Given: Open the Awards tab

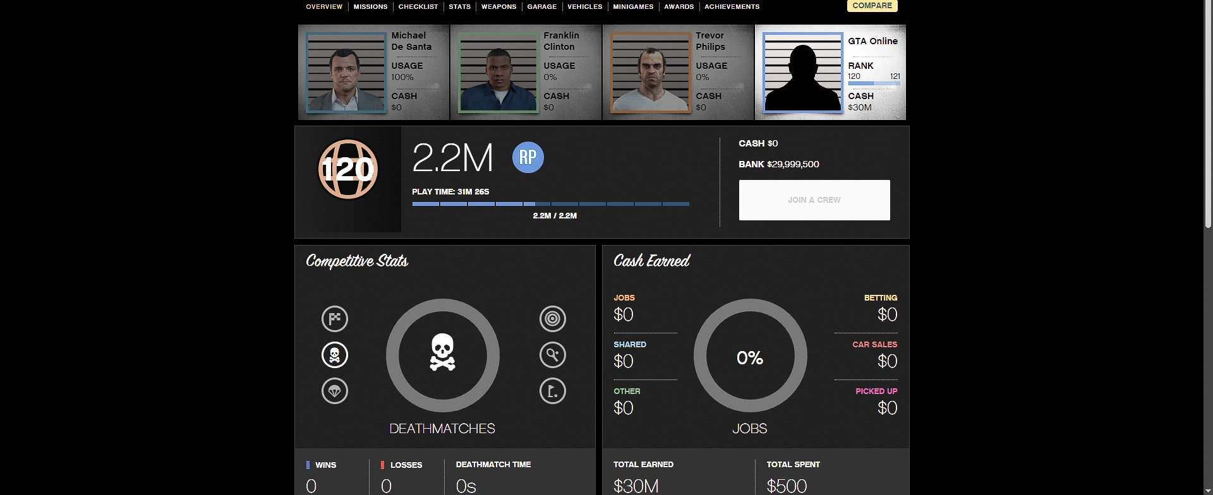Looking at the screenshot, I should (679, 7).
